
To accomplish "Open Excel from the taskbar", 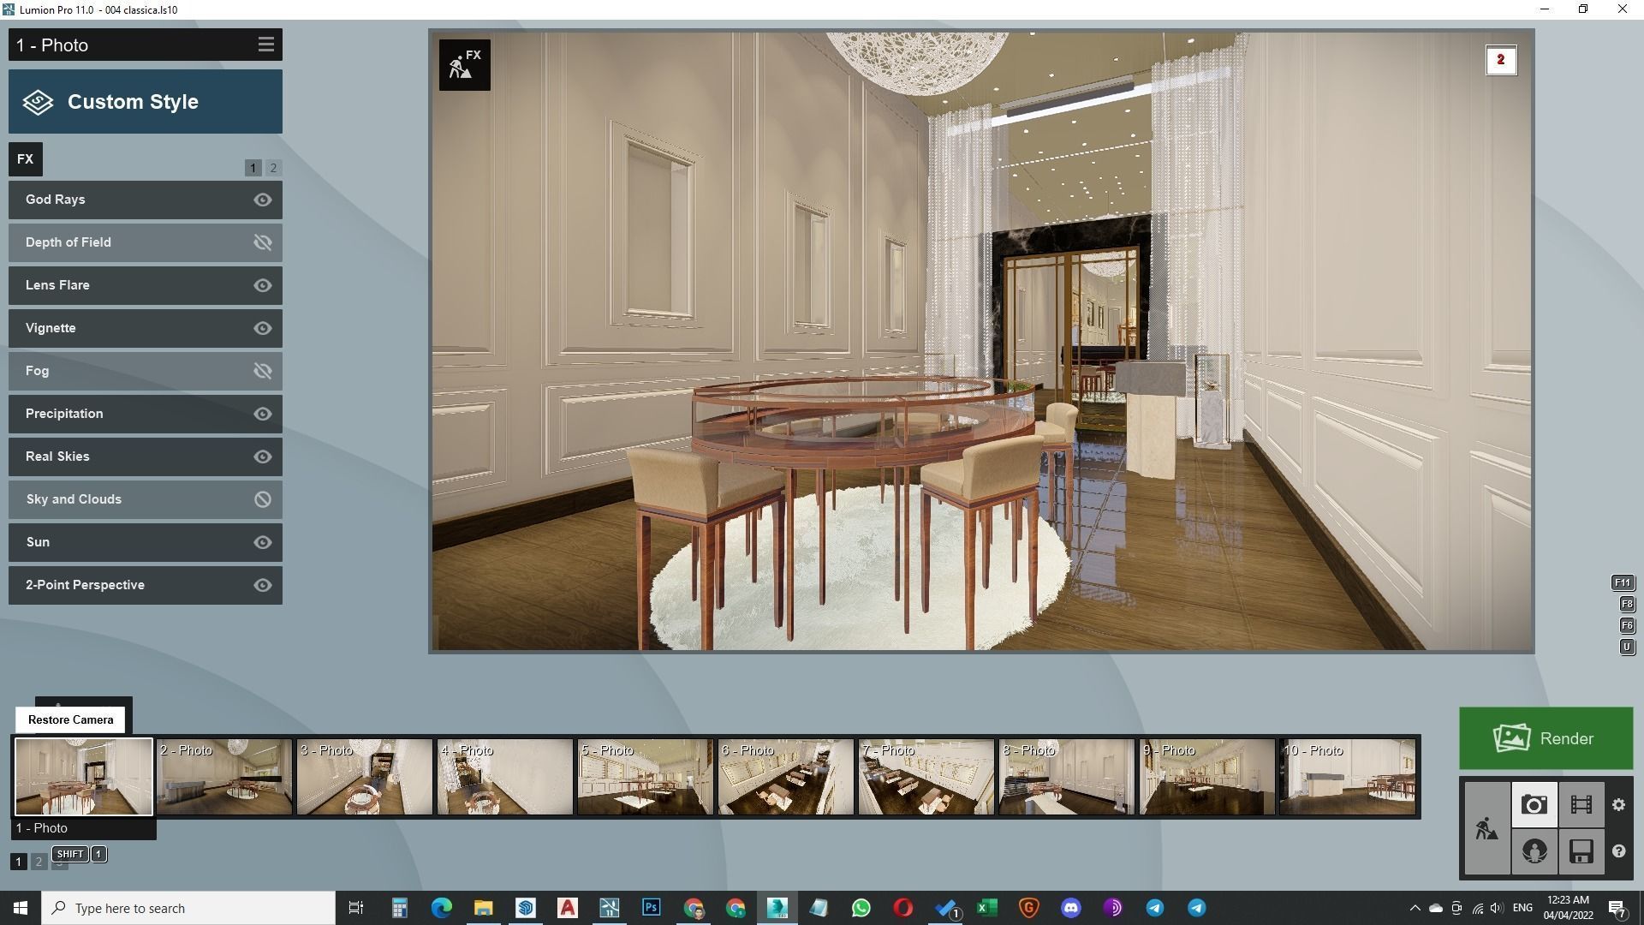I will (986, 908).
